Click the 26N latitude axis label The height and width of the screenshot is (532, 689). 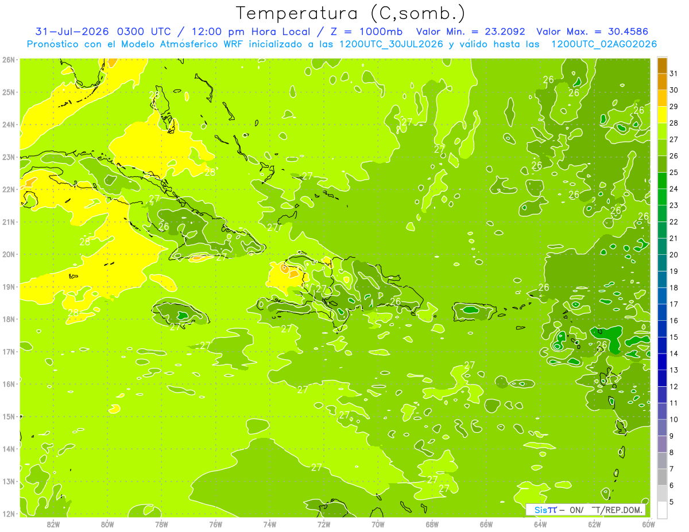pos(9,60)
